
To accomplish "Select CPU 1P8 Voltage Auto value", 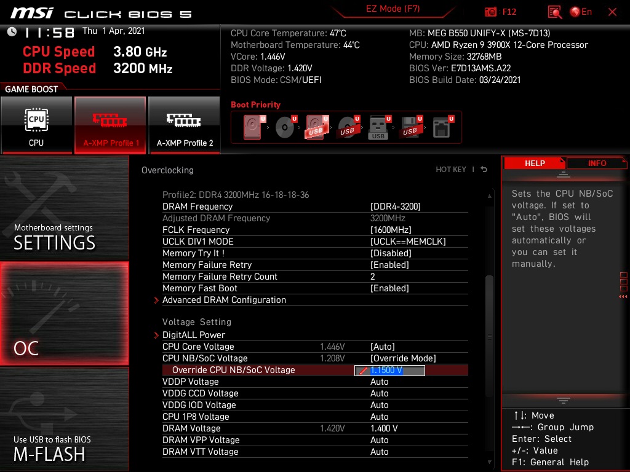I will click(x=379, y=417).
